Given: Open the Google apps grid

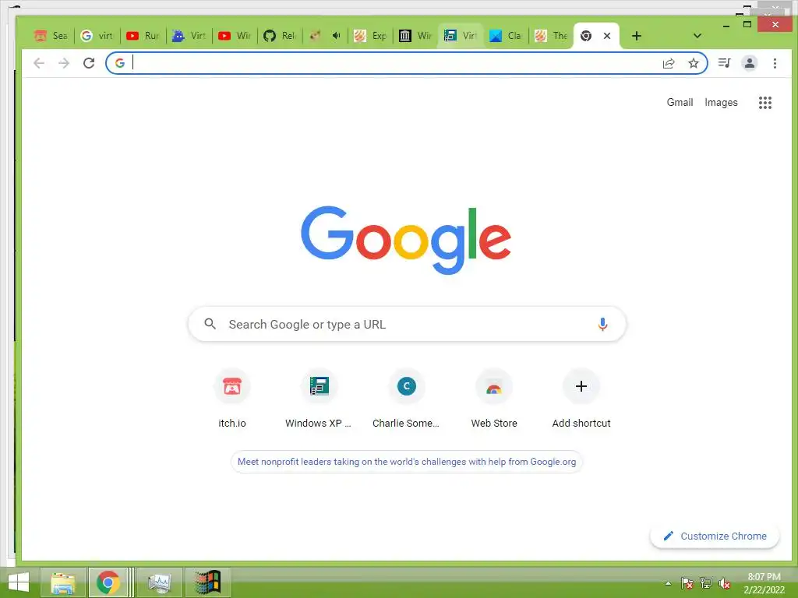Looking at the screenshot, I should pos(765,103).
